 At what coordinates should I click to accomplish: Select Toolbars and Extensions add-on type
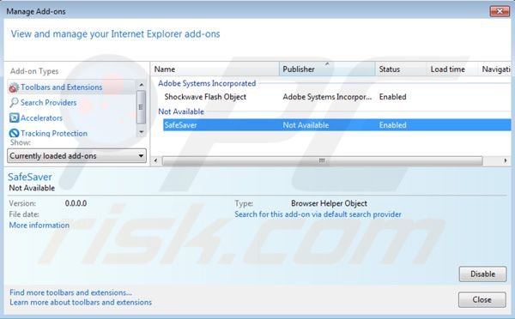point(62,87)
